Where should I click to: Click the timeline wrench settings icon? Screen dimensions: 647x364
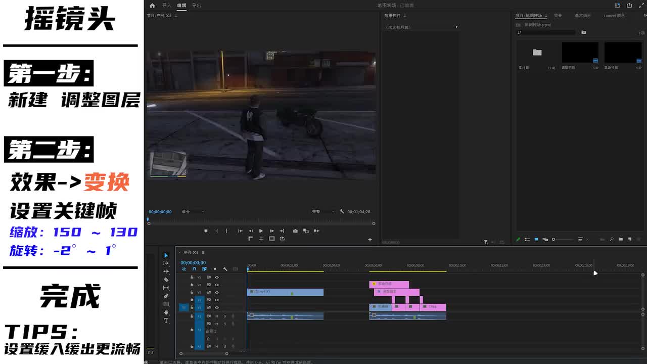pyautogui.click(x=225, y=269)
